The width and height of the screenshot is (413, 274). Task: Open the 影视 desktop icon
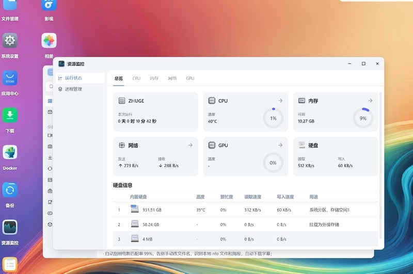click(49, 5)
